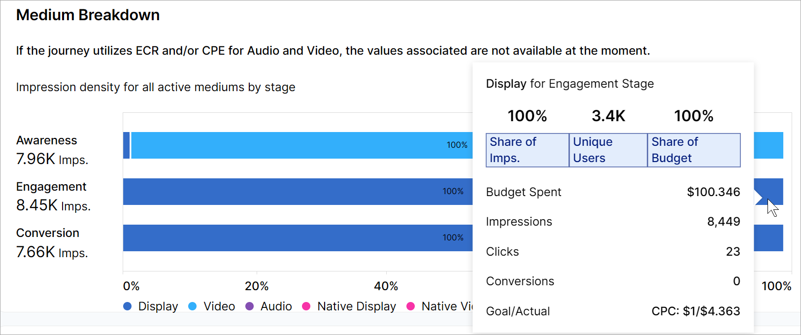Image resolution: width=801 pixels, height=335 pixels.
Task: Click the purple Audio legend dot
Action: pyautogui.click(x=250, y=306)
